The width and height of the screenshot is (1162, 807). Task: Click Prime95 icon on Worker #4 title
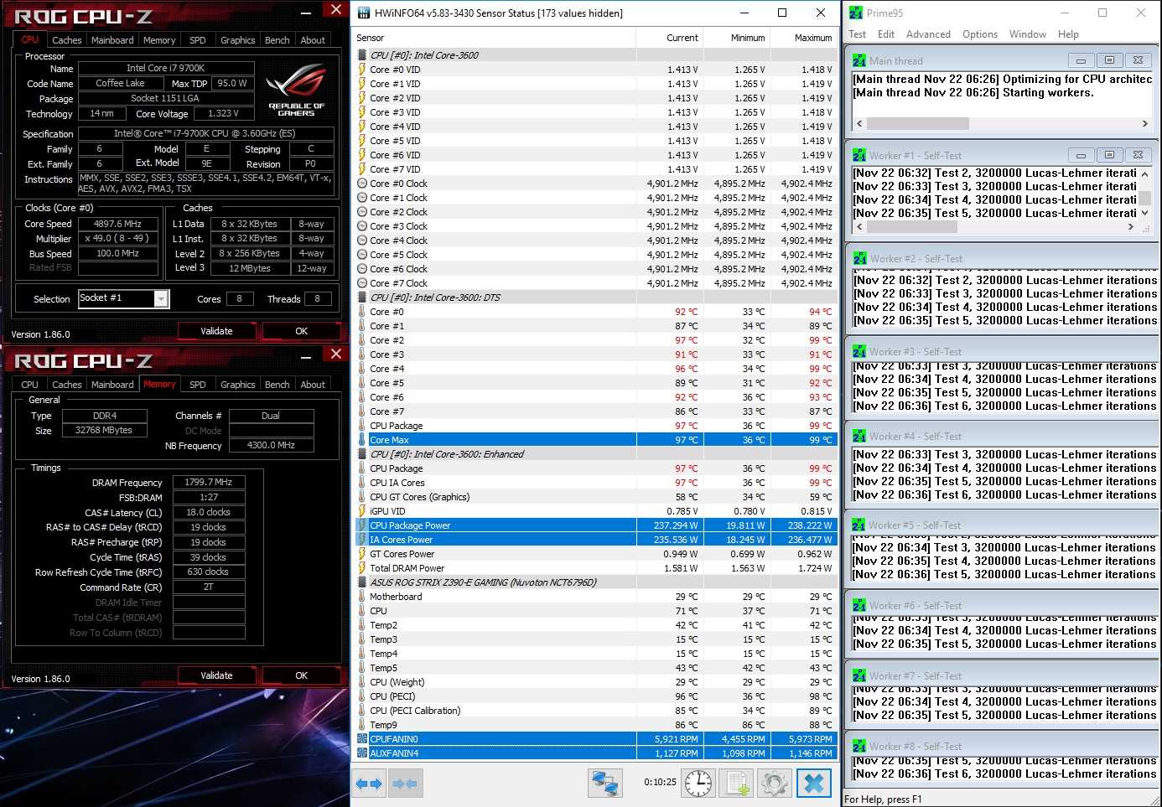coord(859,437)
